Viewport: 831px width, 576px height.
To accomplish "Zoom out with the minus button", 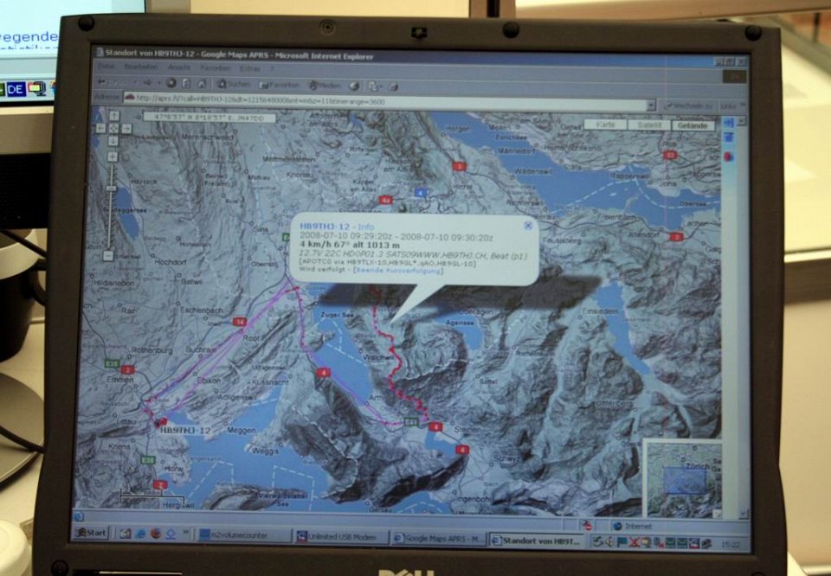I will [108, 256].
